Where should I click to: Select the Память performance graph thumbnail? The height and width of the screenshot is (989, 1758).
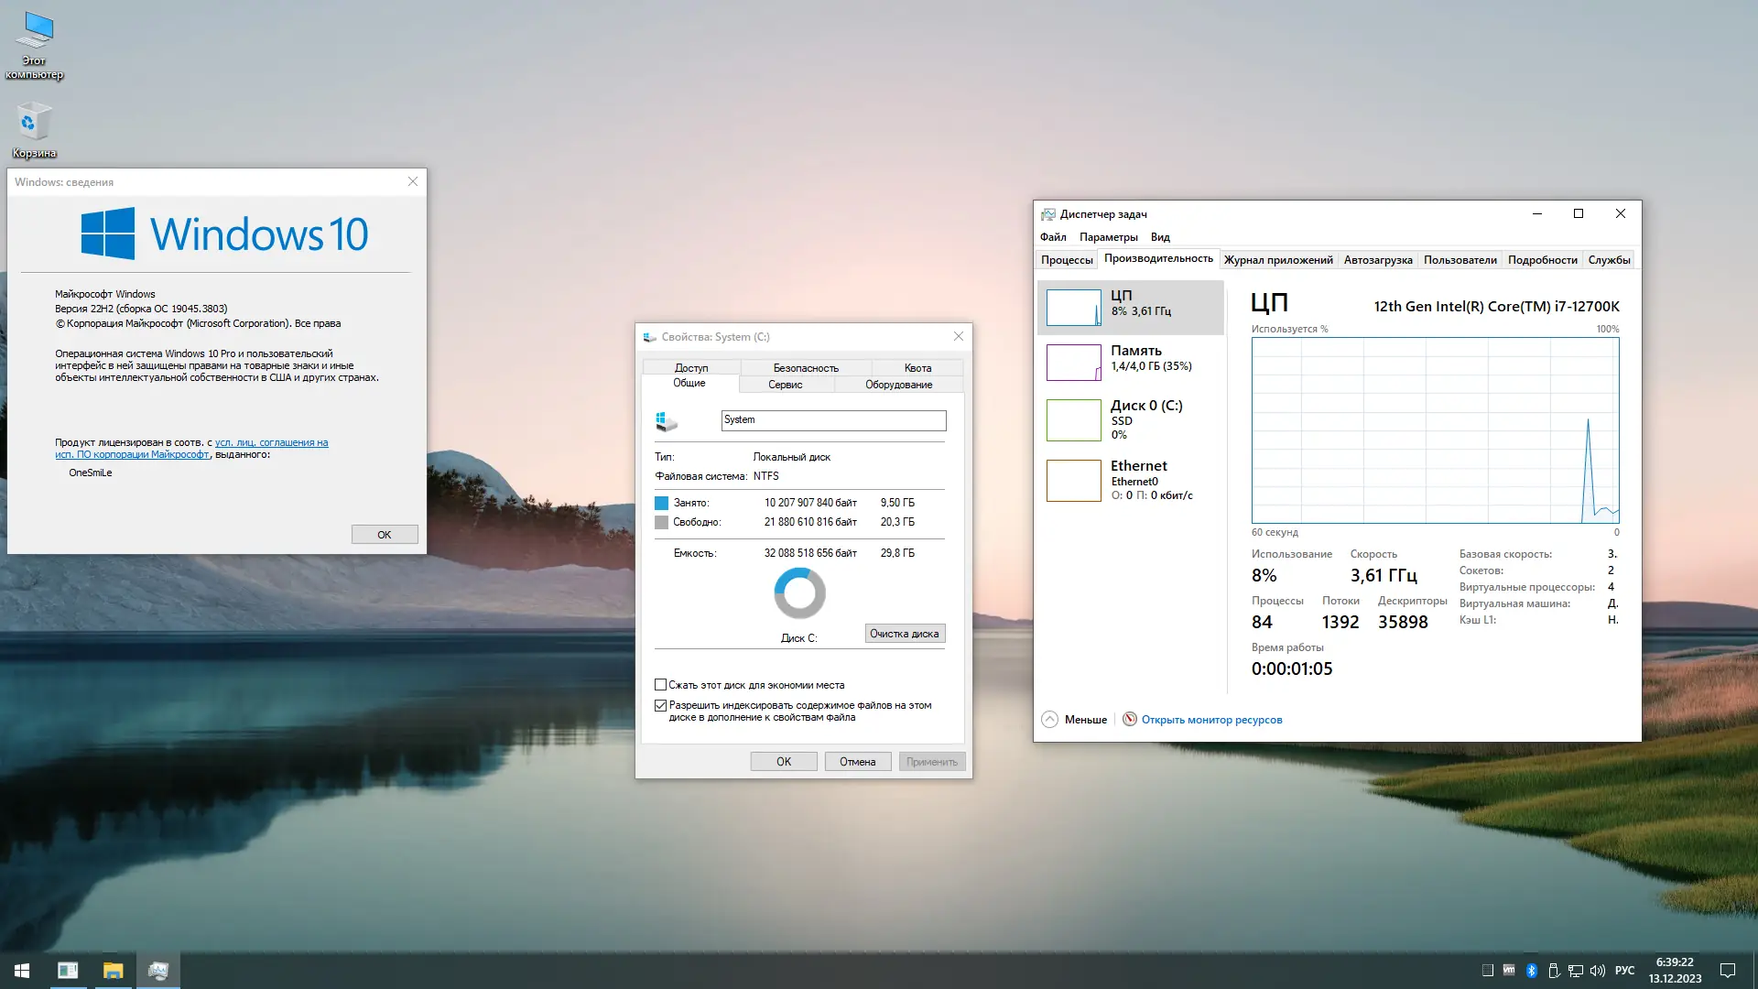tap(1074, 363)
